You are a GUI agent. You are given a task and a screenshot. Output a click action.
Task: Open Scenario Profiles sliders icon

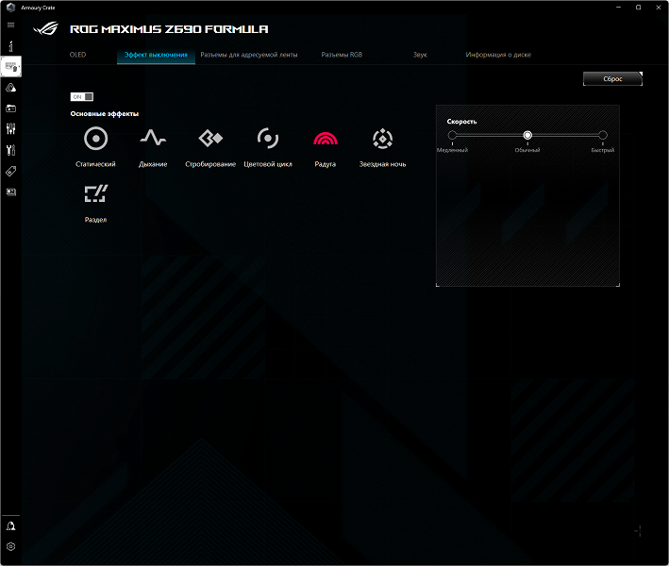pos(11,129)
